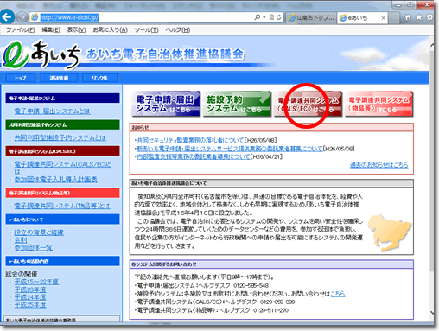Open the 編集(E) menu
The height and width of the screenshot is (331, 439).
point(51,29)
